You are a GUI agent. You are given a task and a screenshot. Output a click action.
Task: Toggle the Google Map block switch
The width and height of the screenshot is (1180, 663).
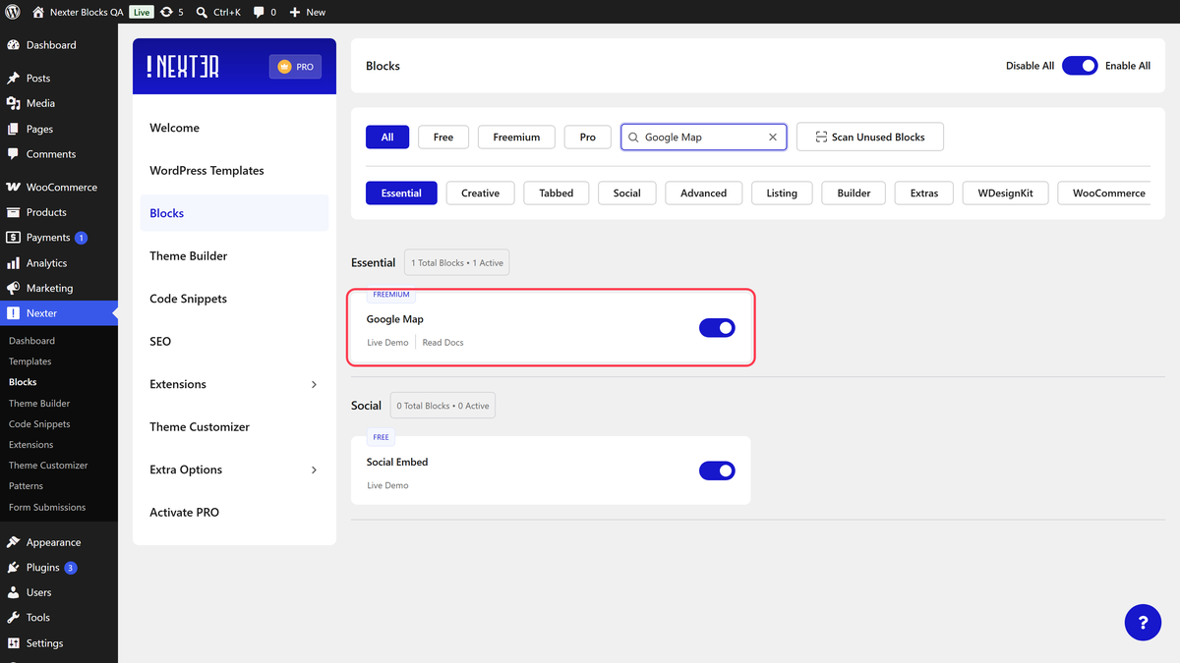[717, 328]
